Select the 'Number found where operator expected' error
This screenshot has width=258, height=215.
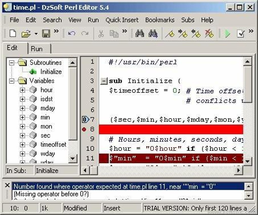[x=128, y=186]
